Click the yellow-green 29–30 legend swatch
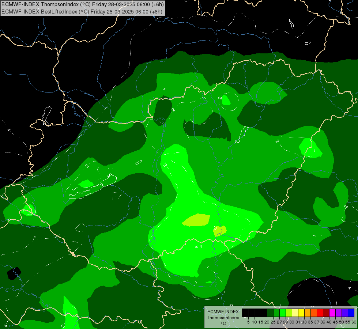 [289, 313]
